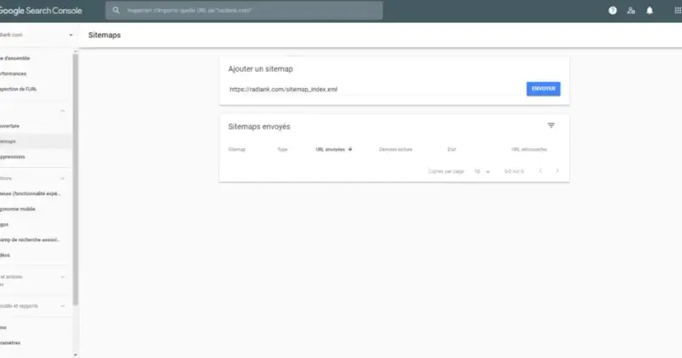Screen dimensions: 682x358
Task: Expand the Anciens outils et rapports section
Action: coord(62,306)
